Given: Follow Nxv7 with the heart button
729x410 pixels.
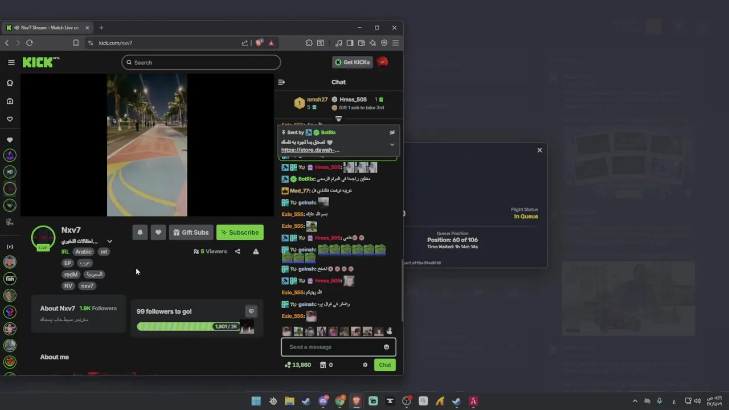Looking at the screenshot, I should (x=158, y=232).
